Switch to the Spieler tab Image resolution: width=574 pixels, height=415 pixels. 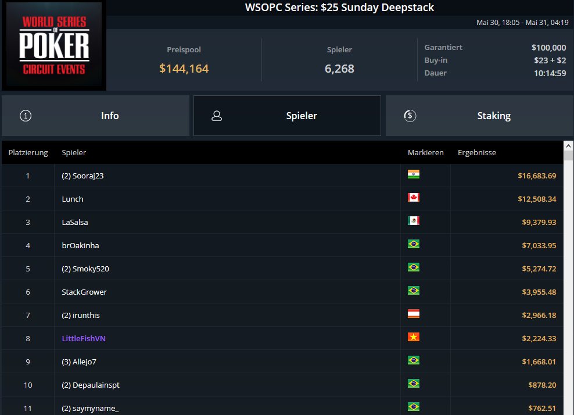coord(287,116)
